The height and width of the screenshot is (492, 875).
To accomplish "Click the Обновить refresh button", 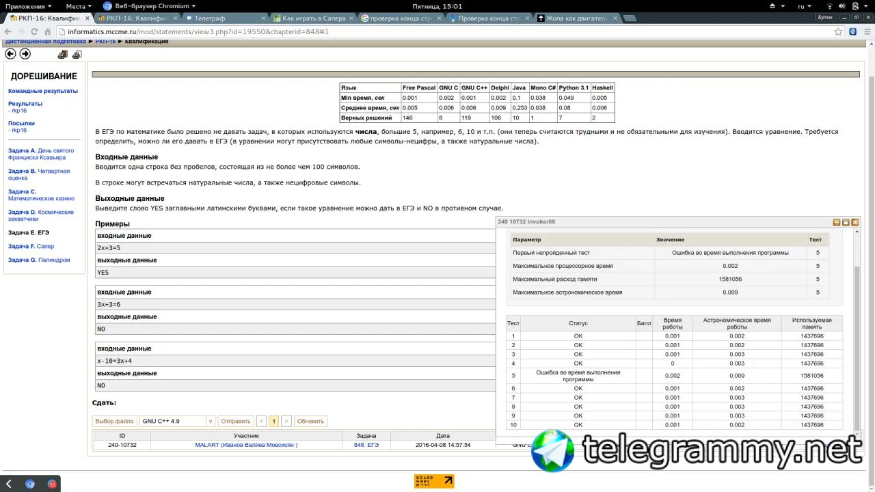I will pyautogui.click(x=310, y=421).
